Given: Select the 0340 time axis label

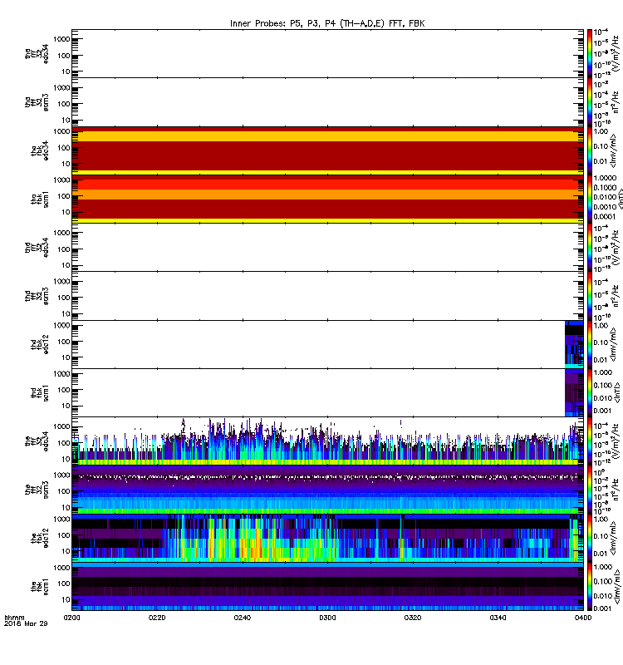Looking at the screenshot, I should pos(498,618).
